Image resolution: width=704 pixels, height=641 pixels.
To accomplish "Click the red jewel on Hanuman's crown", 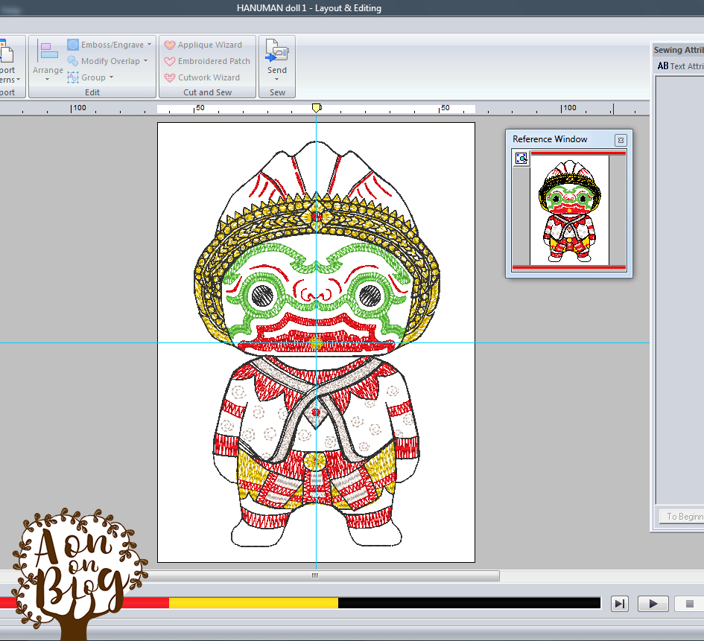I will [x=316, y=217].
